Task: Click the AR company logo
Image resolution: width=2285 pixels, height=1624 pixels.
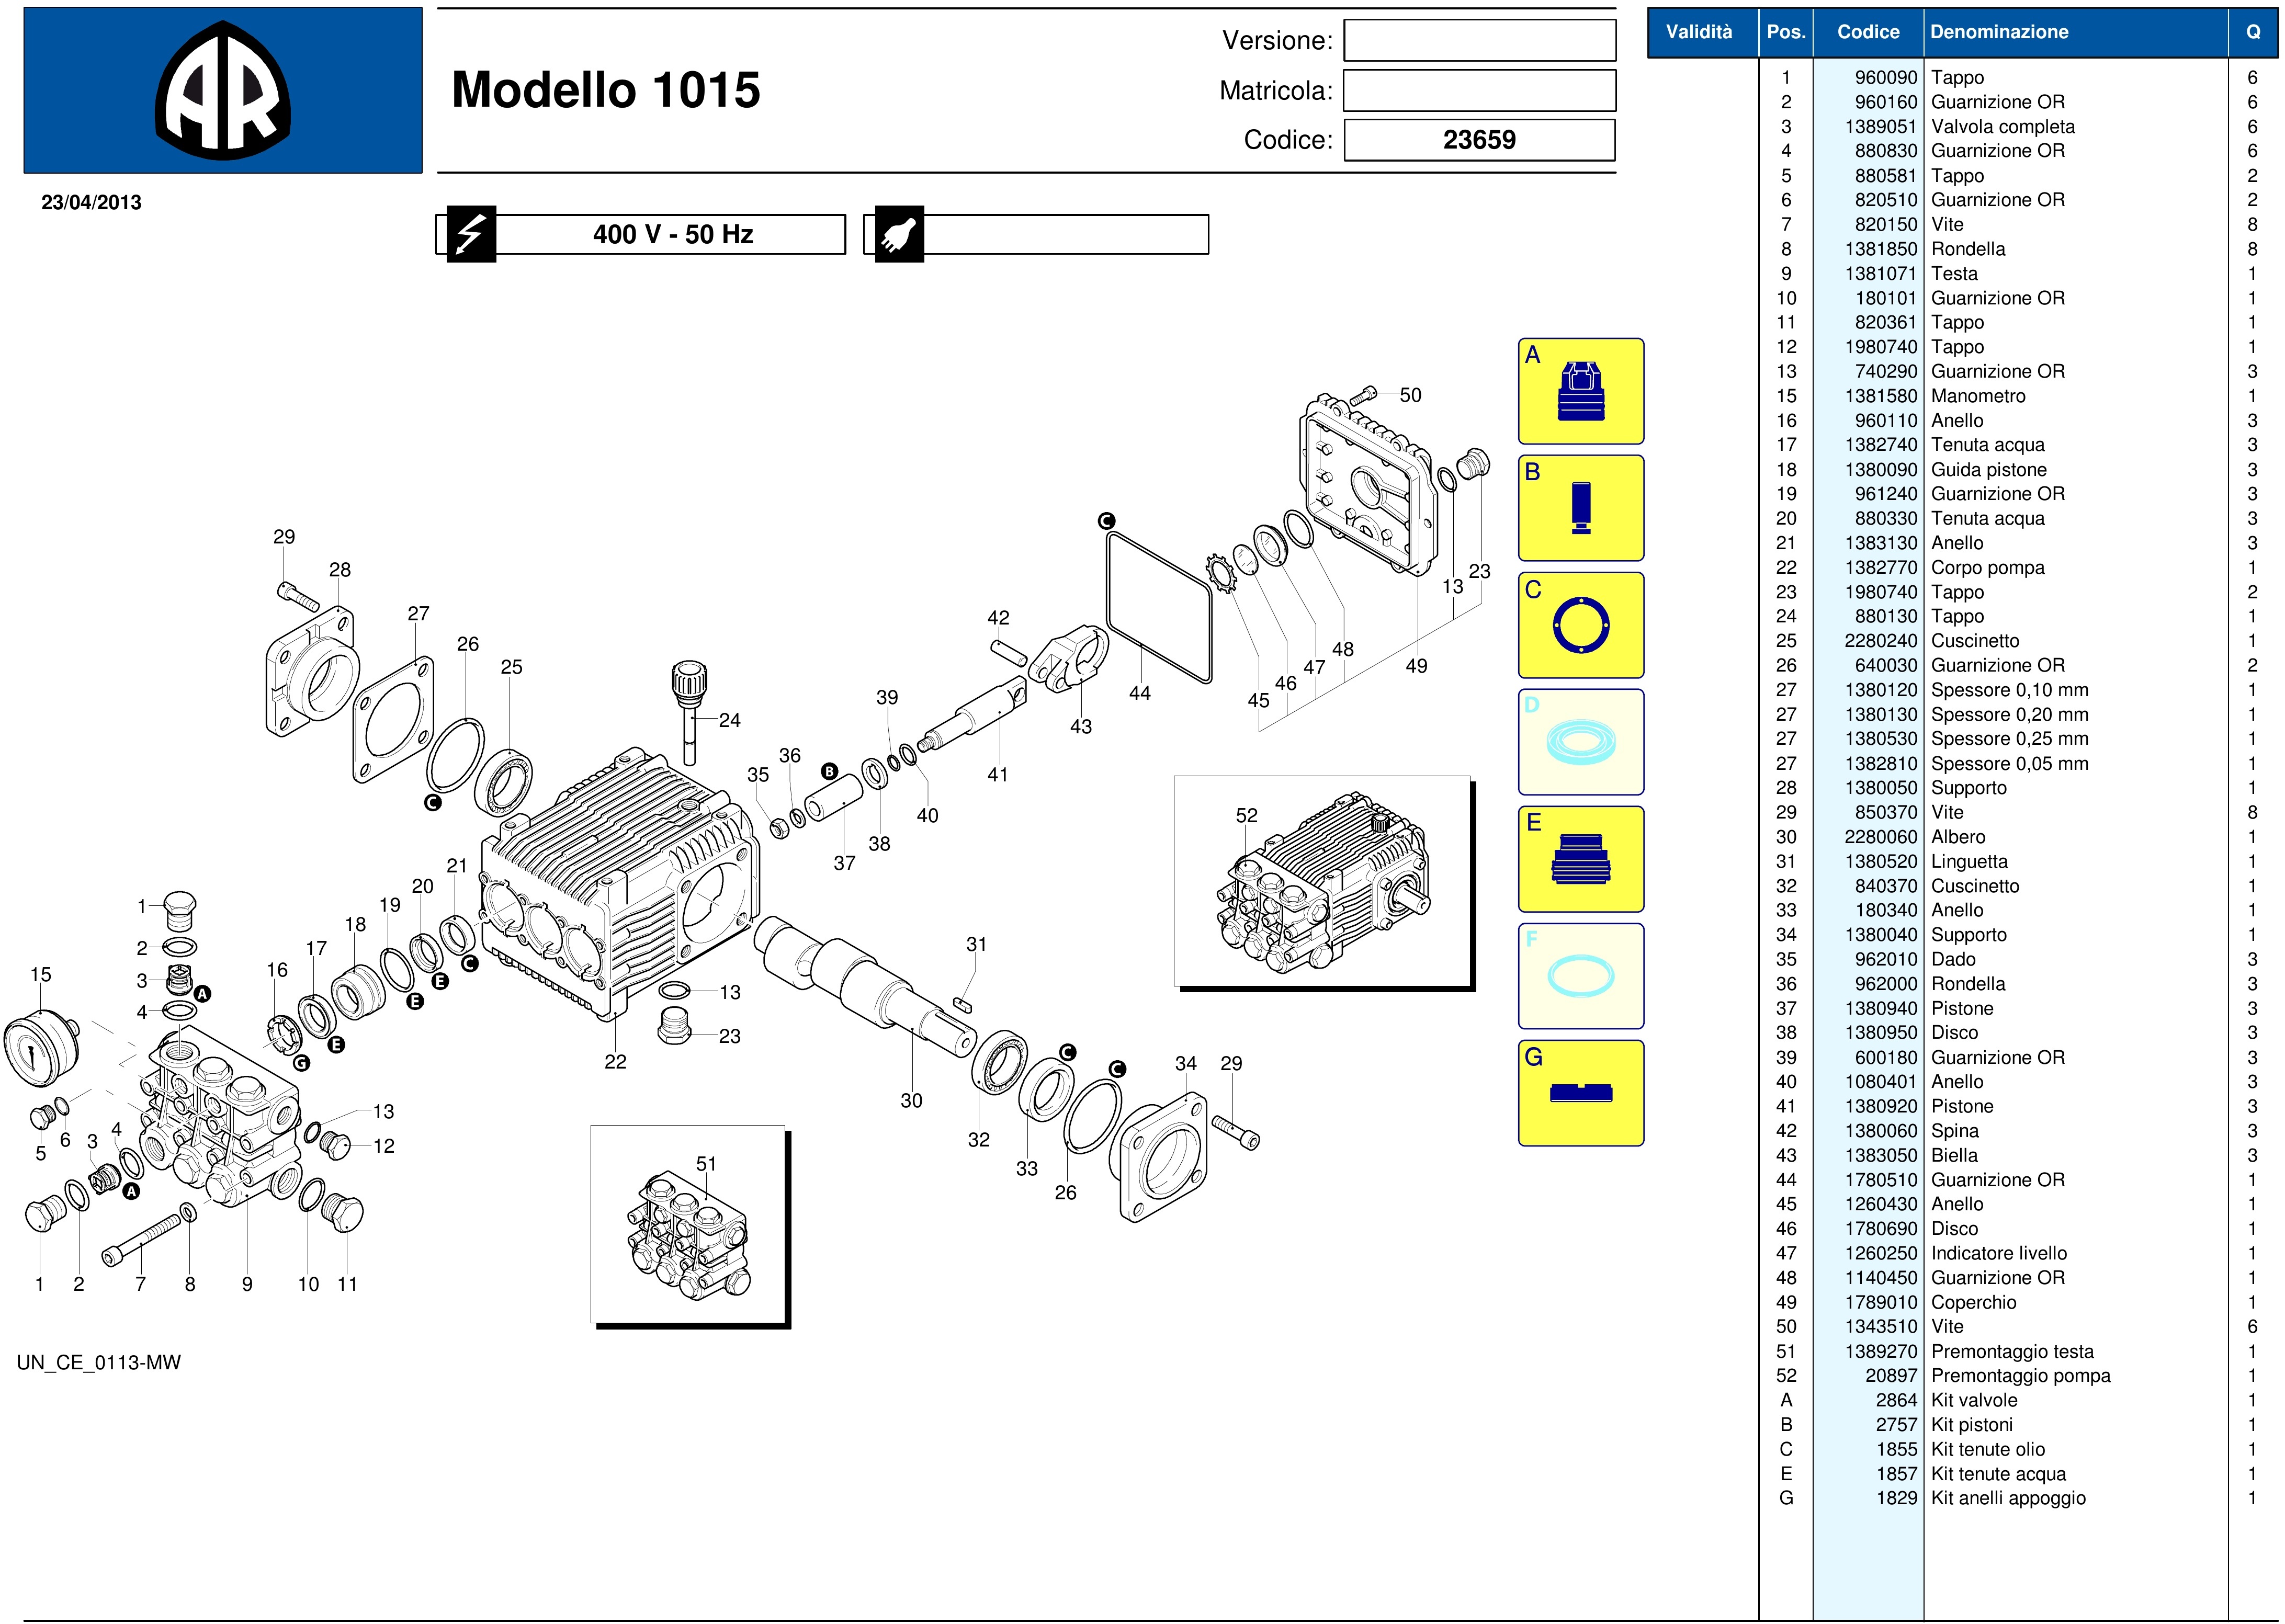Action: click(223, 91)
